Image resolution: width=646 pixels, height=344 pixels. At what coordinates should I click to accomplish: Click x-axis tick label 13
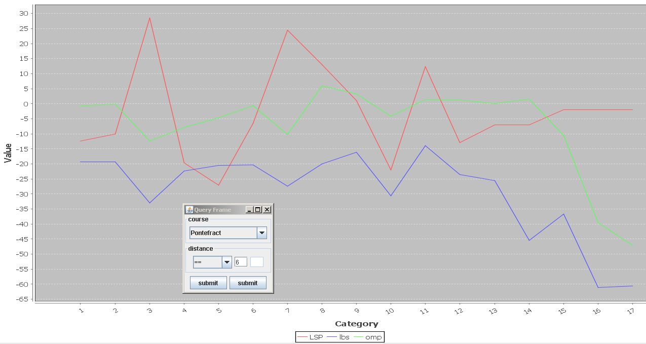coord(493,310)
